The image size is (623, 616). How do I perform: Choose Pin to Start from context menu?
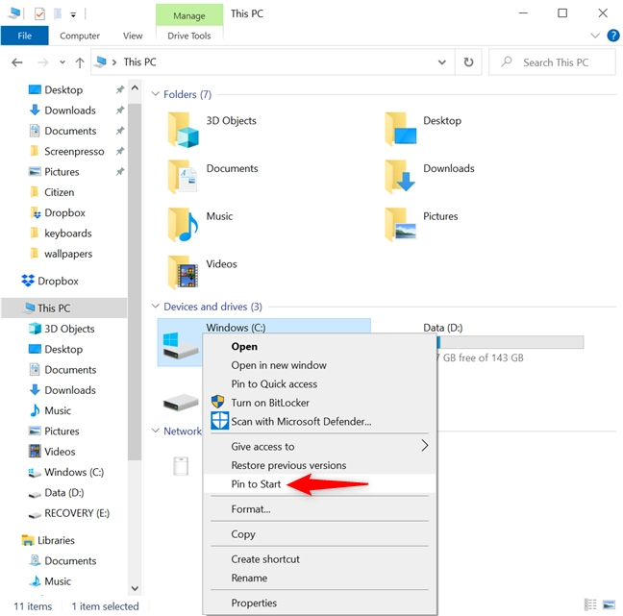pyautogui.click(x=319, y=483)
